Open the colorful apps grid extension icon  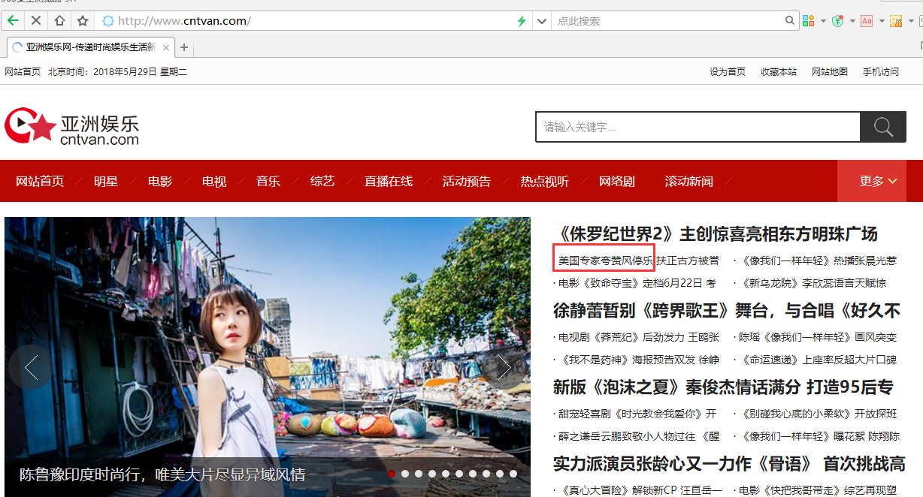[x=809, y=21]
